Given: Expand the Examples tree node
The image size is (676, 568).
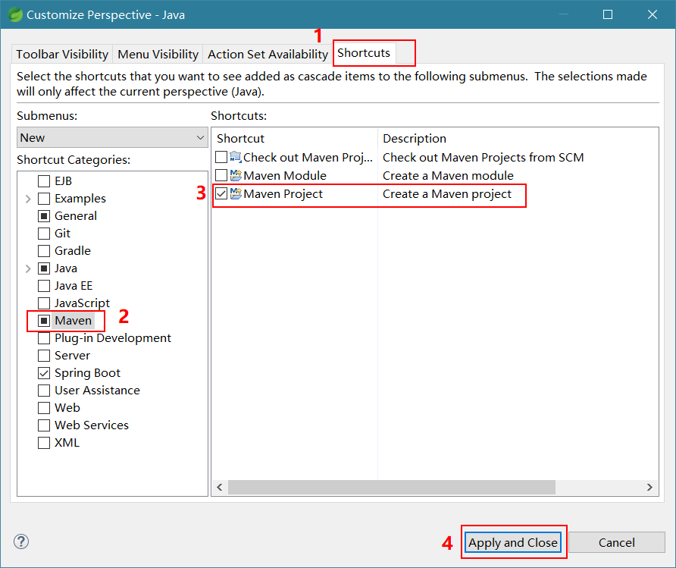Looking at the screenshot, I should pos(28,199).
